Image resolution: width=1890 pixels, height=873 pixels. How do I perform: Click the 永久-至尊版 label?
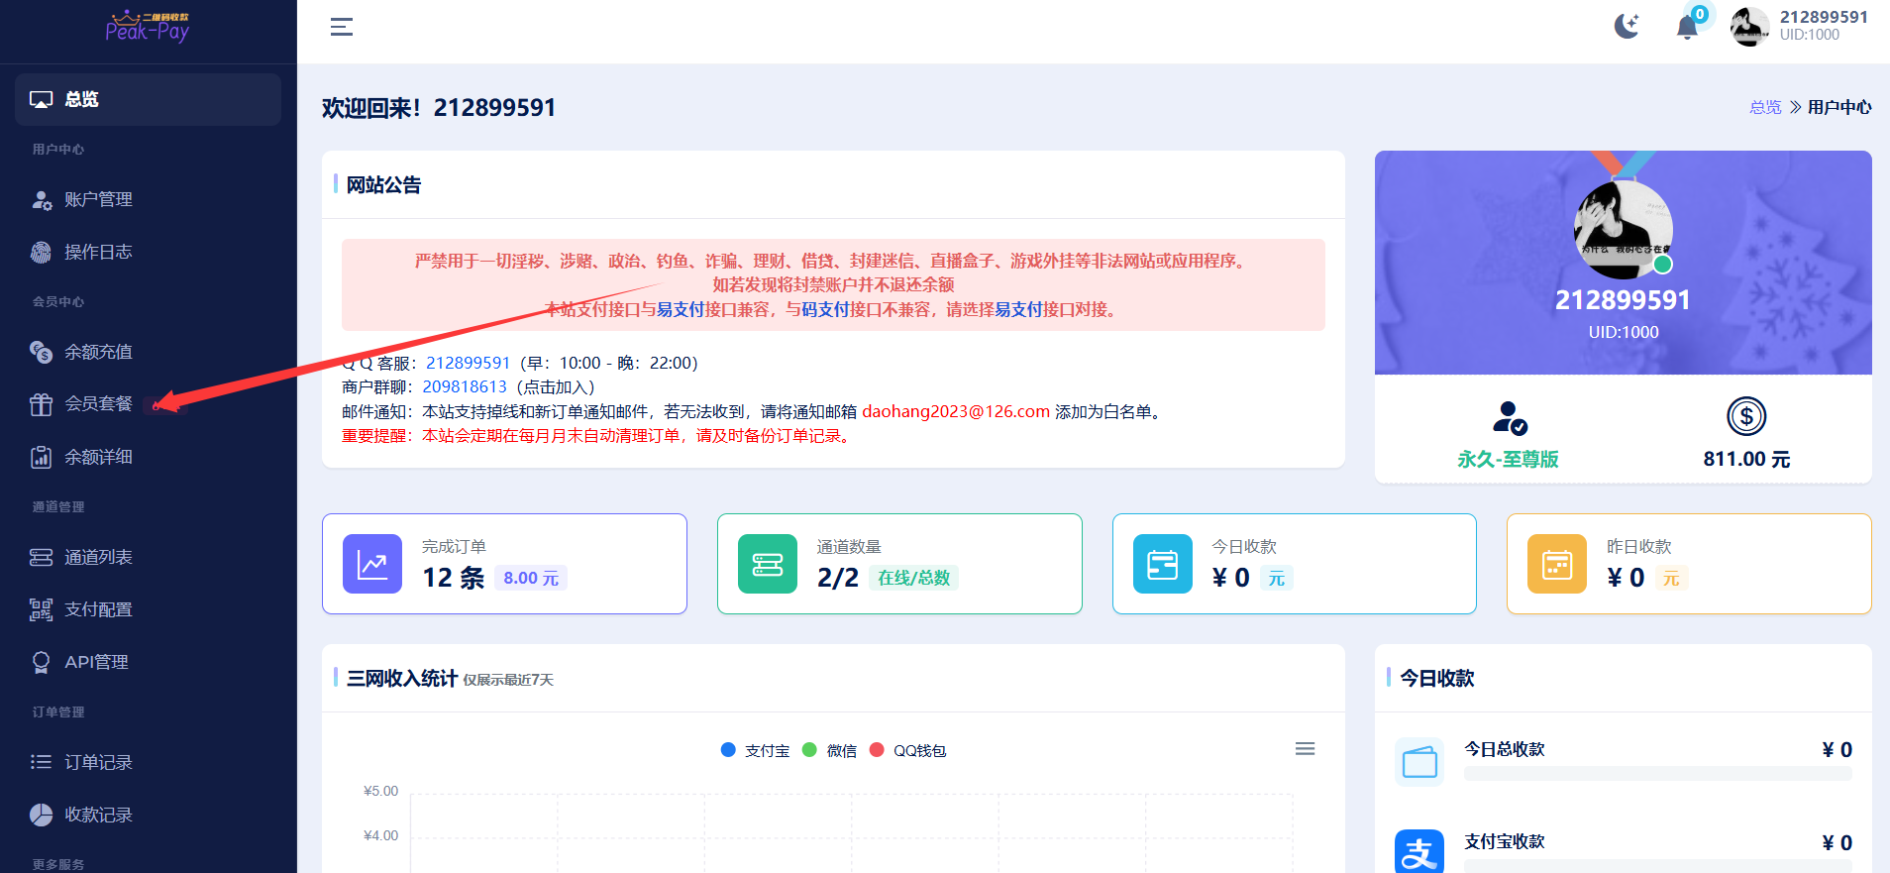(1509, 459)
